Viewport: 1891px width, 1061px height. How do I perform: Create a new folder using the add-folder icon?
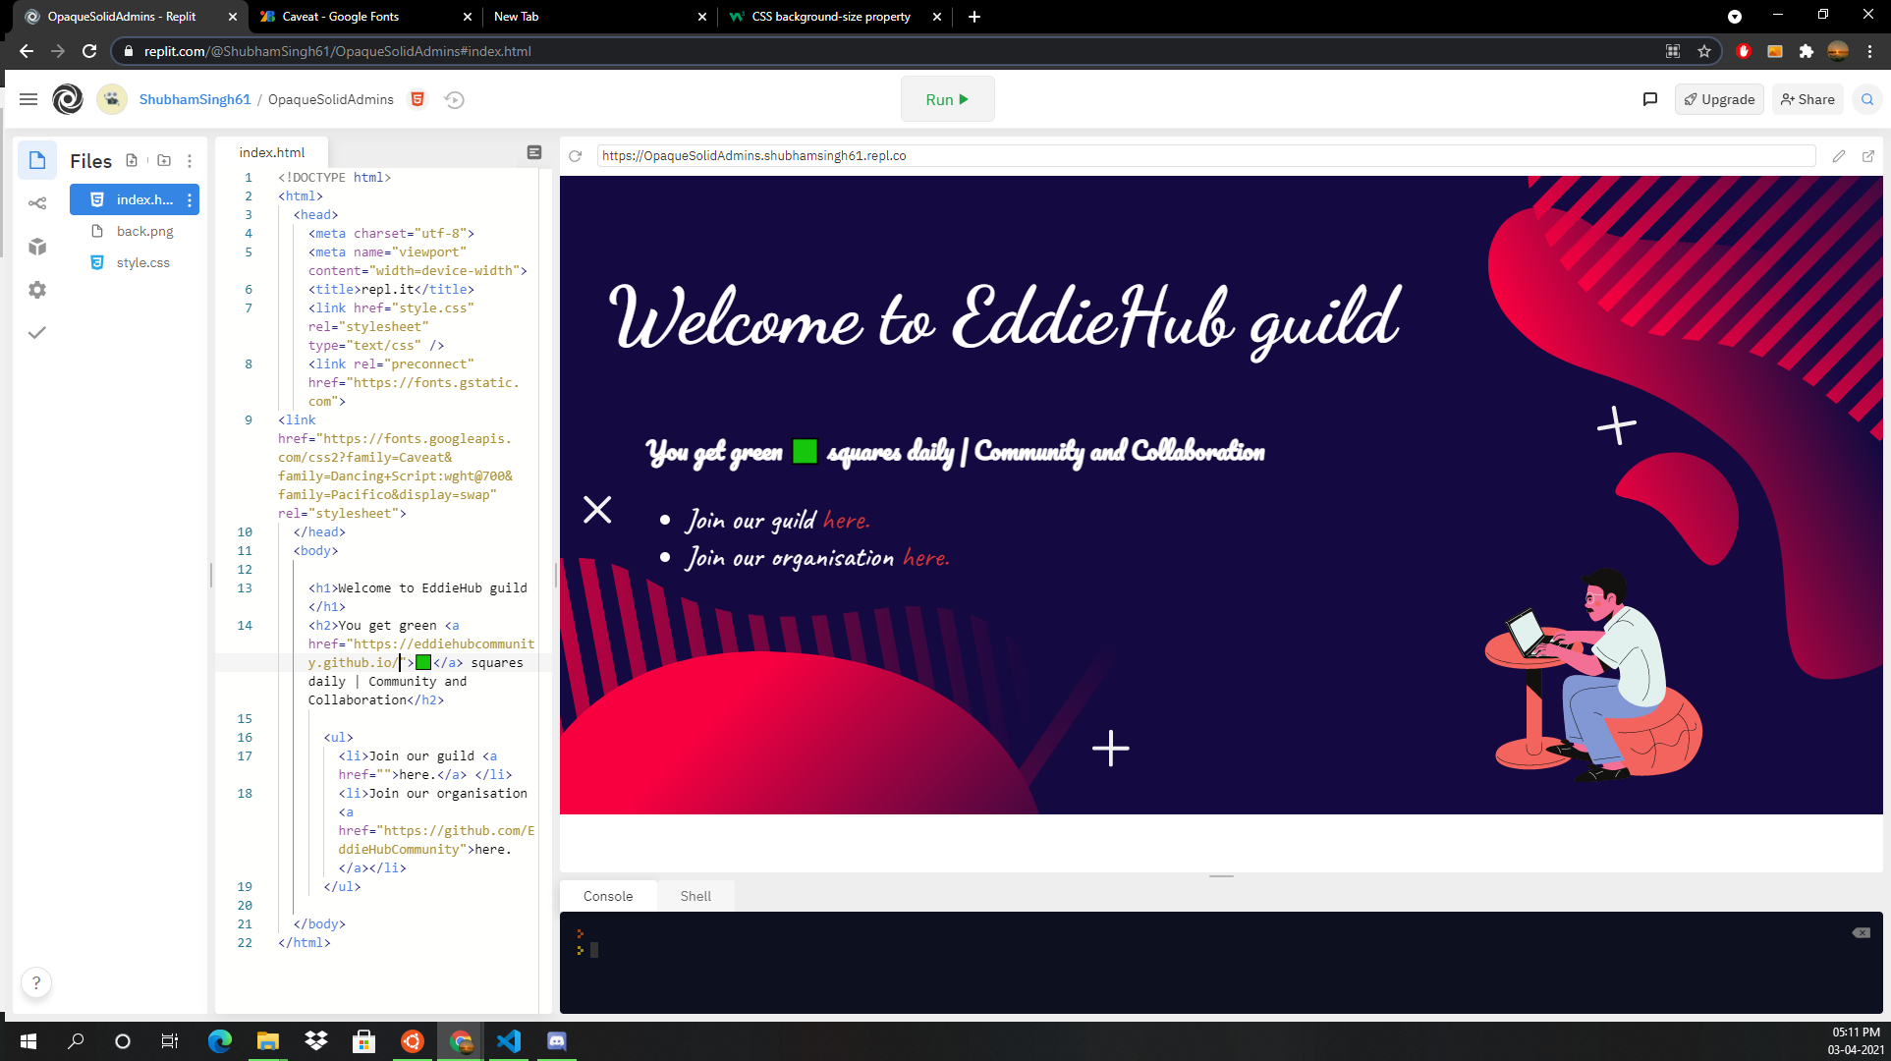pyautogui.click(x=164, y=160)
